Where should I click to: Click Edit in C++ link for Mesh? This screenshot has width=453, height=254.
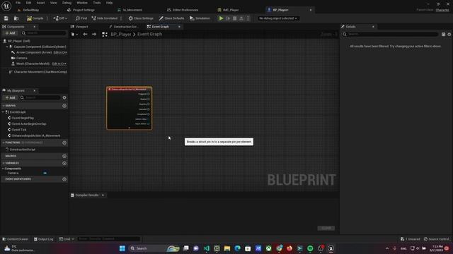point(59,64)
